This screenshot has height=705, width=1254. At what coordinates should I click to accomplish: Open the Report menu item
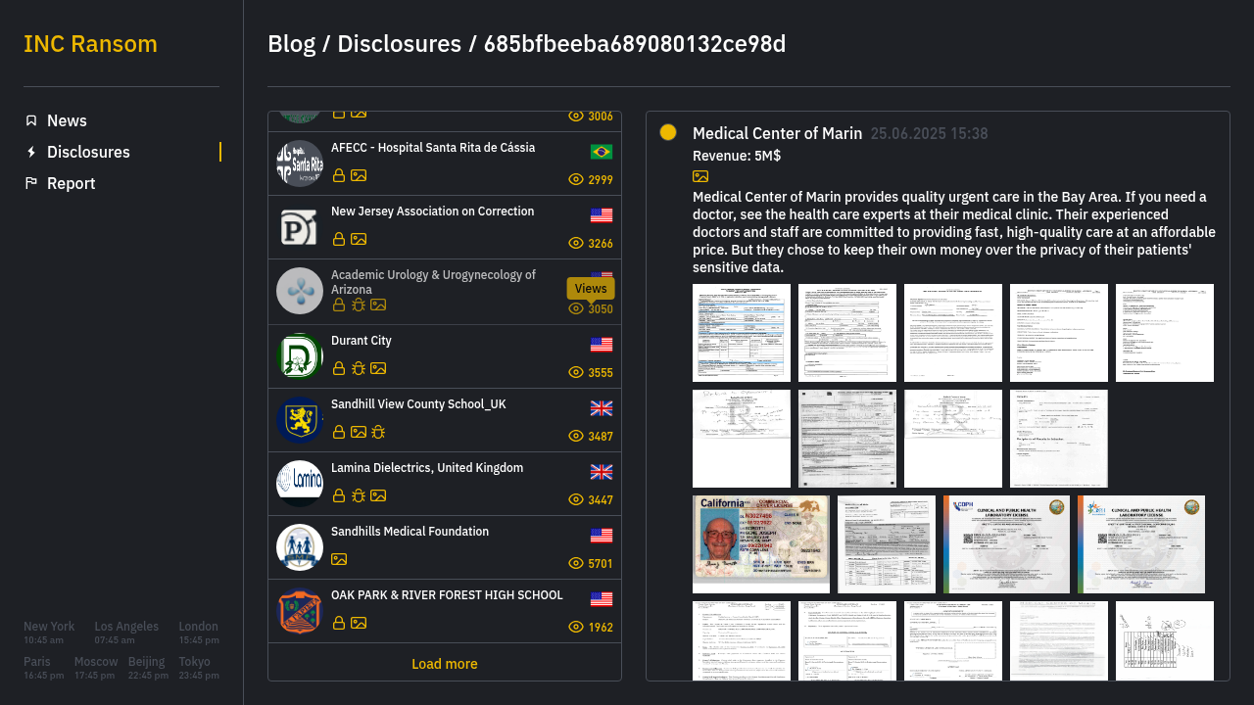(121, 183)
